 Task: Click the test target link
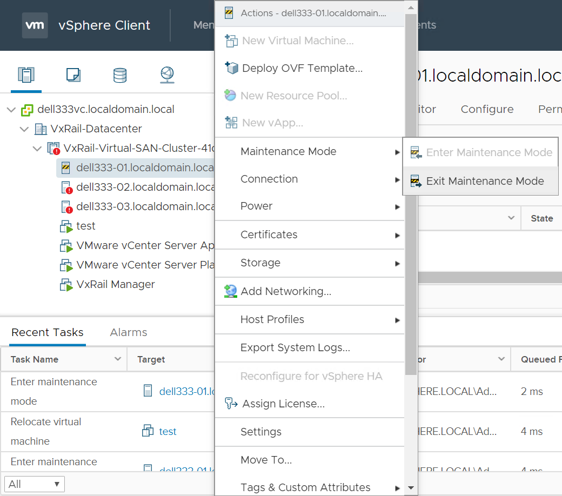point(168,431)
